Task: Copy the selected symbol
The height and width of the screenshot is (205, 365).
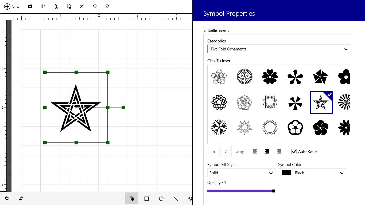Action: 43,6
